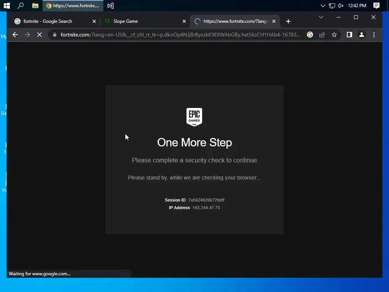Toggle the Chrome side panel
The height and width of the screenshot is (292, 389).
tap(349, 35)
